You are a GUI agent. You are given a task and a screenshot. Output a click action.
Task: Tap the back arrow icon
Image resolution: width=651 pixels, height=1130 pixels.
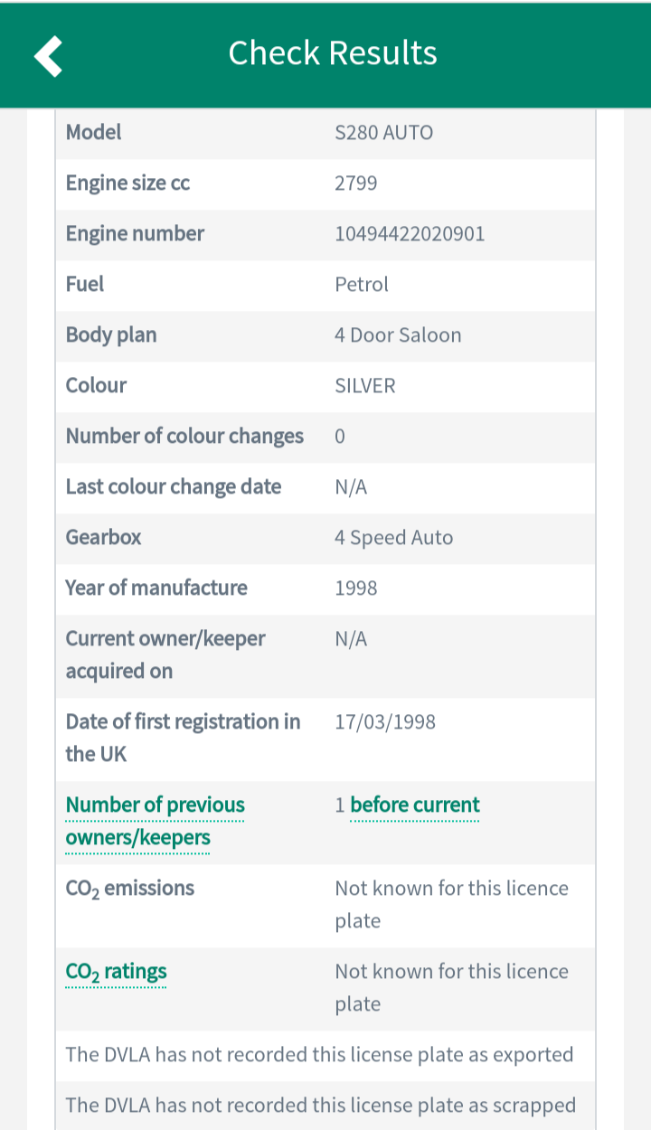[48, 56]
